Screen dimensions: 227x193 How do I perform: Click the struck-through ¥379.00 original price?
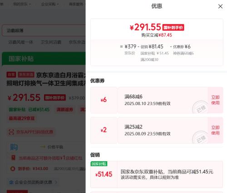pos(77,98)
